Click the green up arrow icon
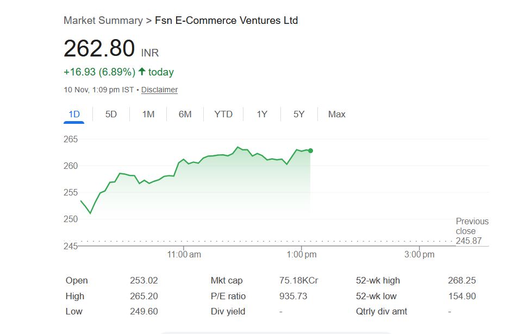This screenshot has width=519, height=334. coord(142,72)
